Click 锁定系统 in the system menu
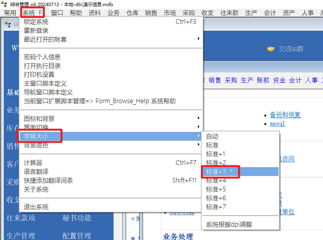This screenshot has height=240, width=323. point(36,22)
